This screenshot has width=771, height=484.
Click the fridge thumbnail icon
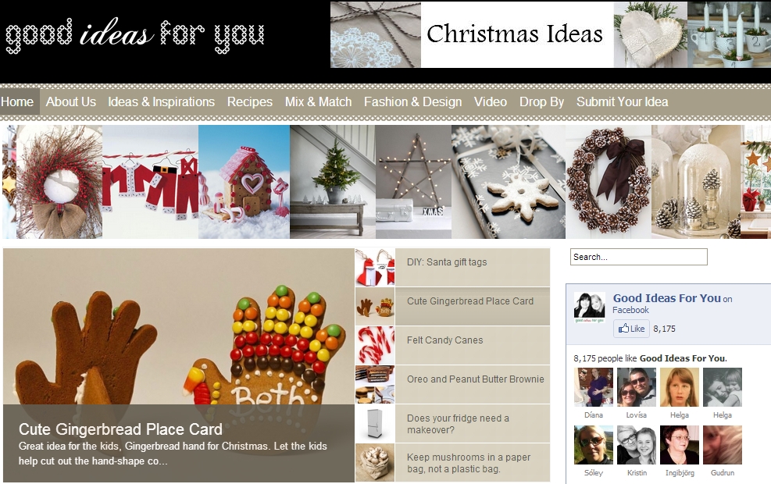(x=375, y=424)
